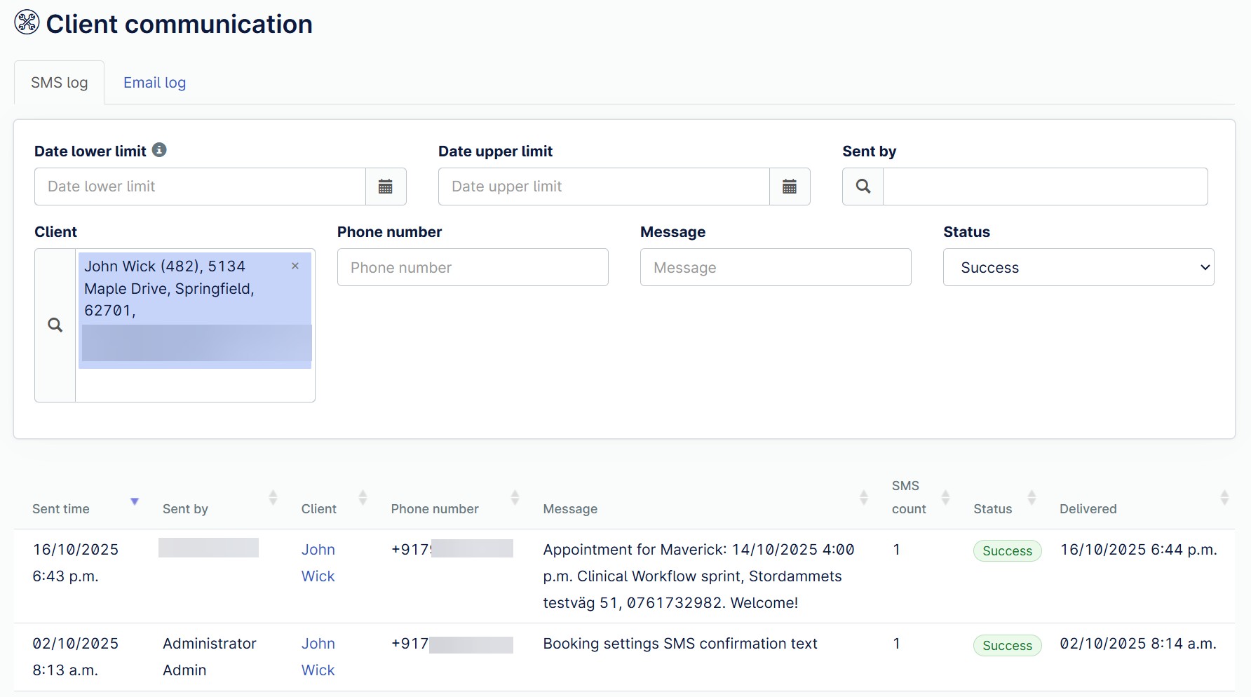Viewport: 1251px width, 697px height.
Task: Click the Client communication logo icon
Action: pos(27,22)
